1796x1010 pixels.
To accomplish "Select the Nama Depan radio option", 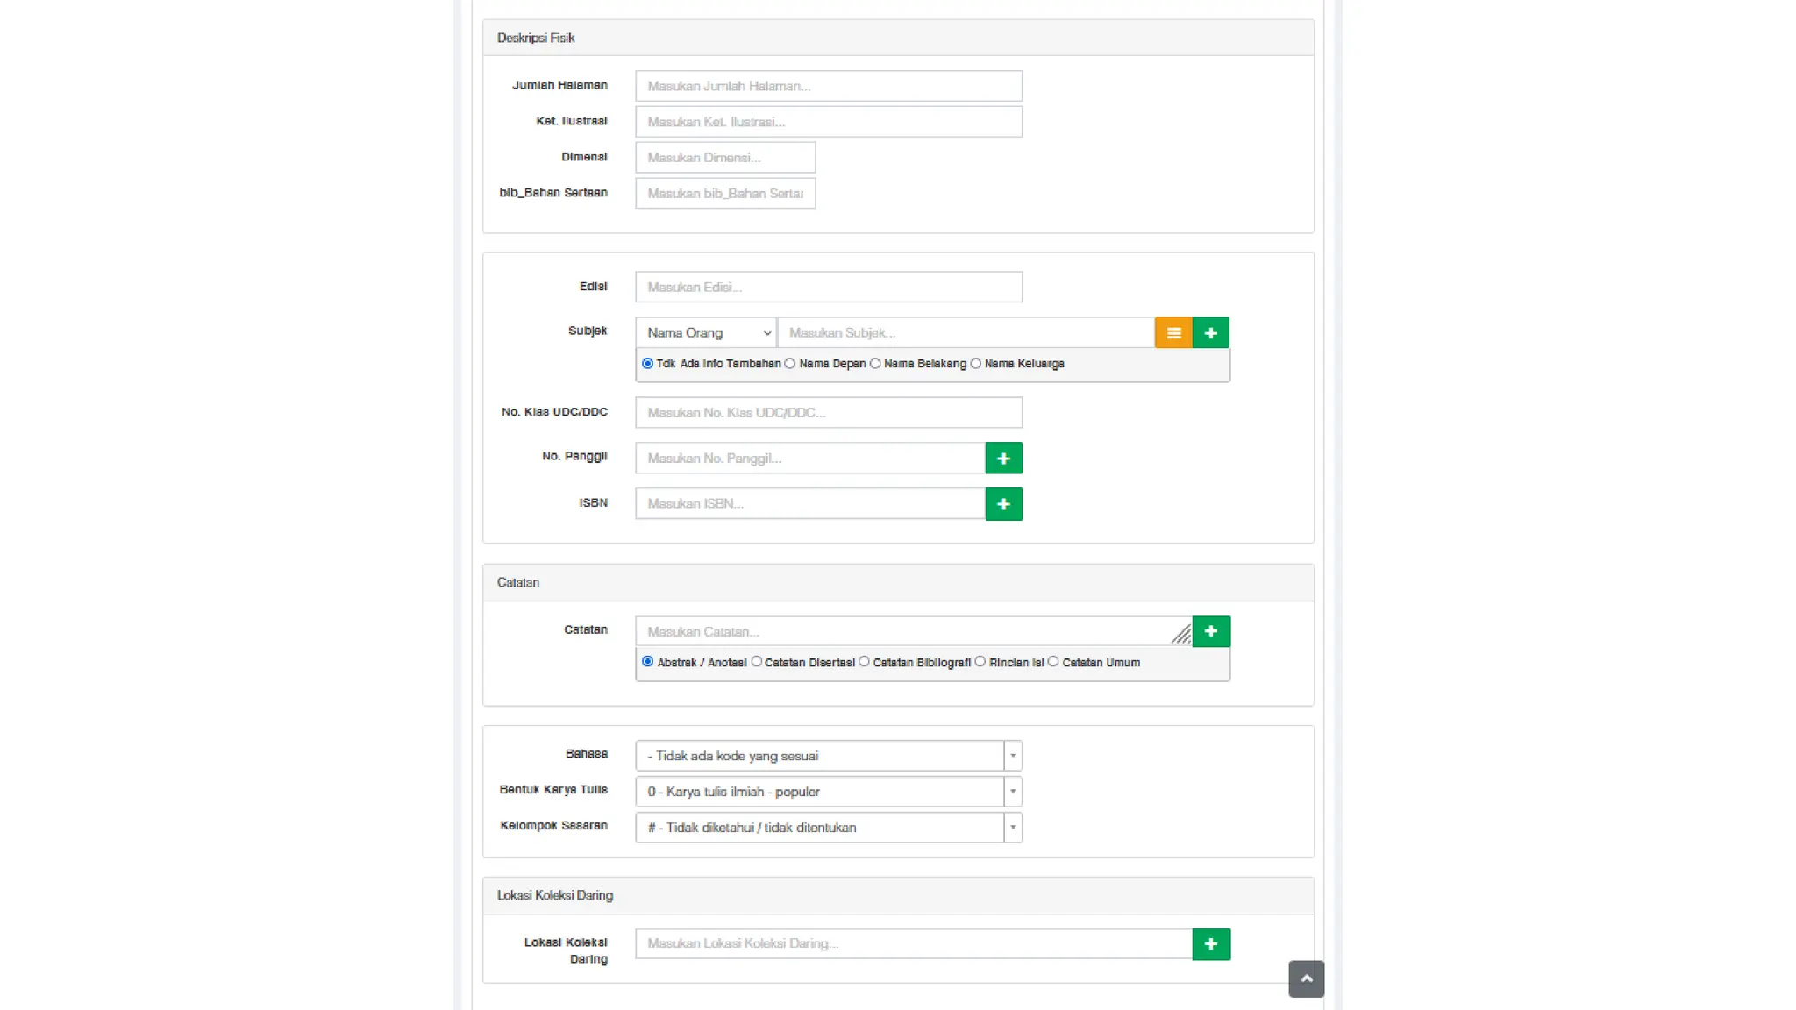I will 790,364.
